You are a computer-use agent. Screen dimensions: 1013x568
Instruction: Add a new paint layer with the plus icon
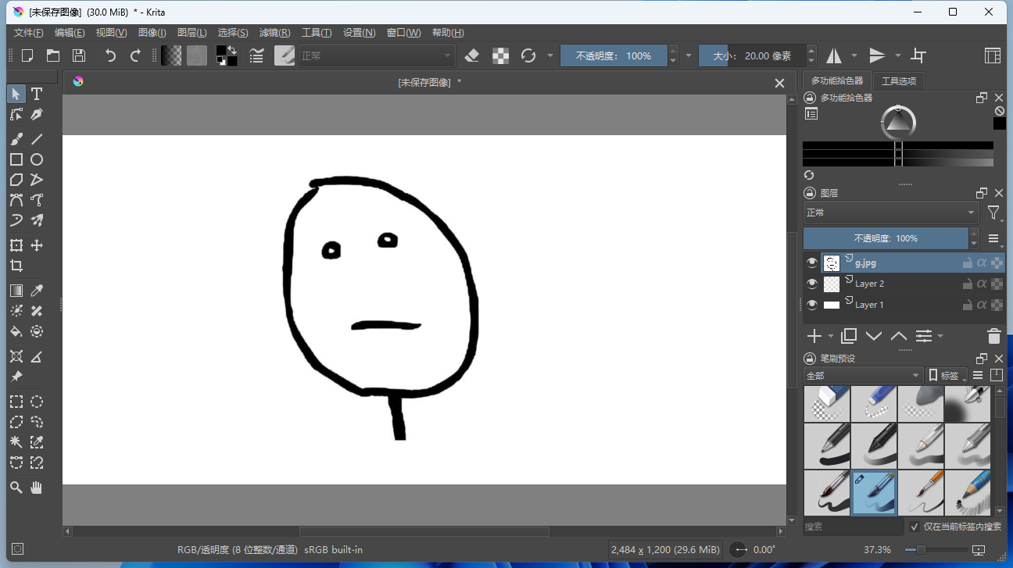pos(813,336)
